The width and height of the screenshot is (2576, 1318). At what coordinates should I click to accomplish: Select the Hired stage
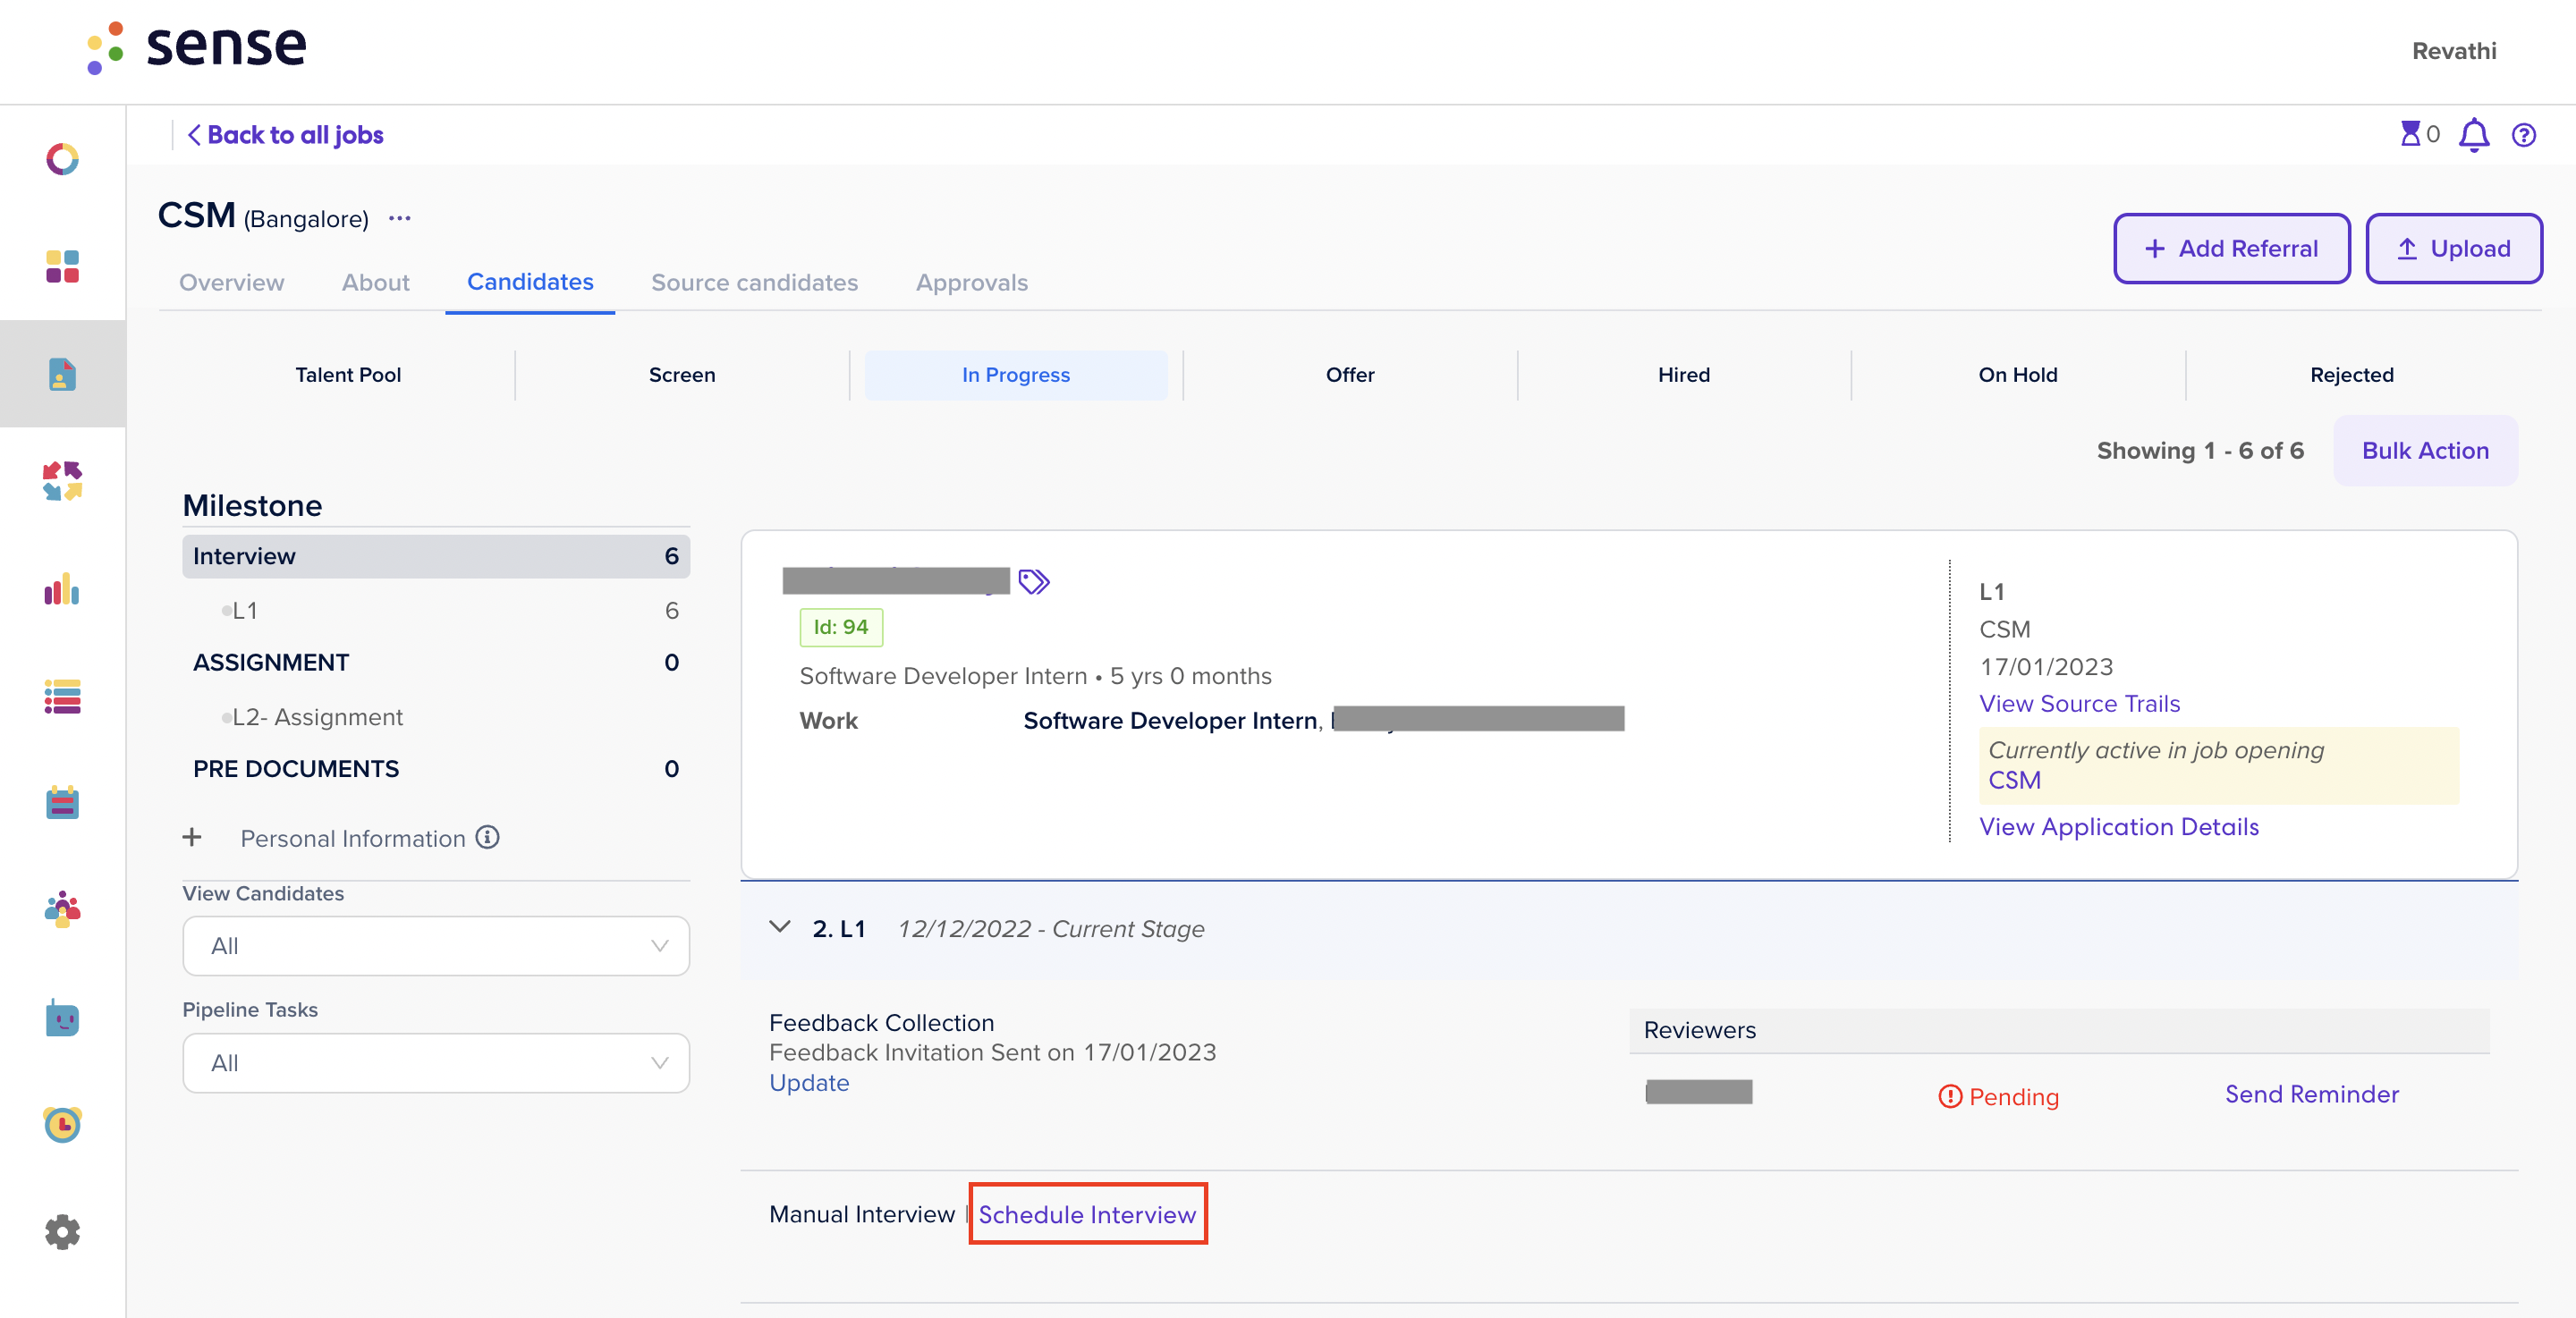(x=1684, y=375)
